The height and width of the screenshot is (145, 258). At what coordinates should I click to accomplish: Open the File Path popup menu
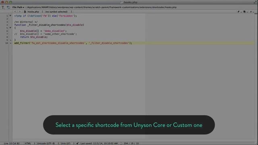coord(18,7)
